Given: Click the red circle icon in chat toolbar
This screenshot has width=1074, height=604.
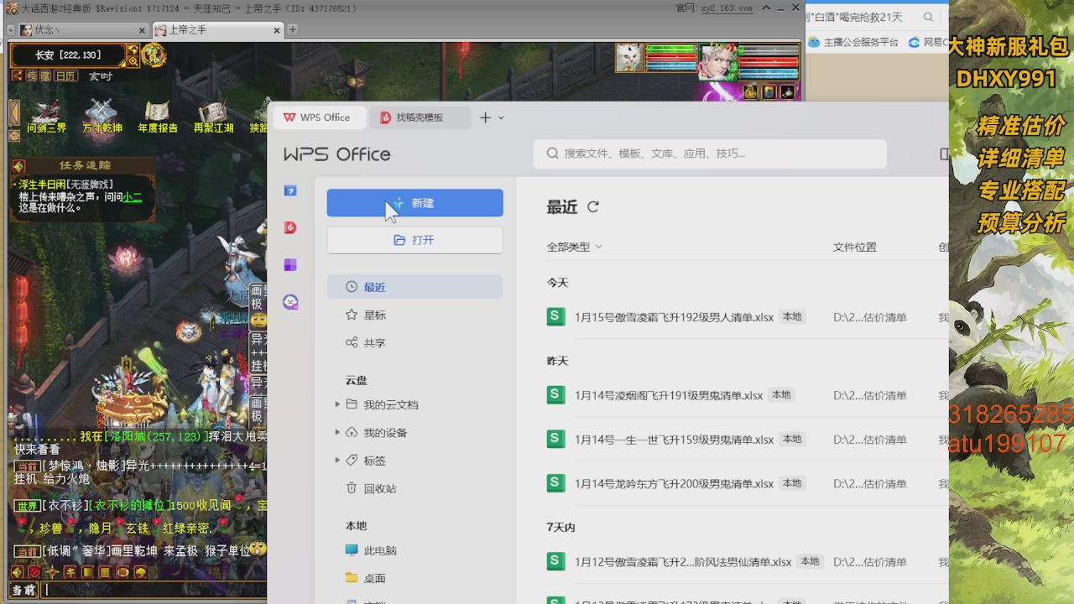Looking at the screenshot, I should click(34, 572).
